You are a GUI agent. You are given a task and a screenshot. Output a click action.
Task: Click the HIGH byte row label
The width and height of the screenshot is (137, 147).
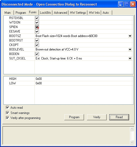coord(13,79)
